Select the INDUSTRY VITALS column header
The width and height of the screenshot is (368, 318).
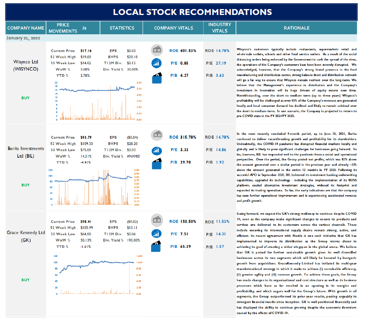pos(220,28)
